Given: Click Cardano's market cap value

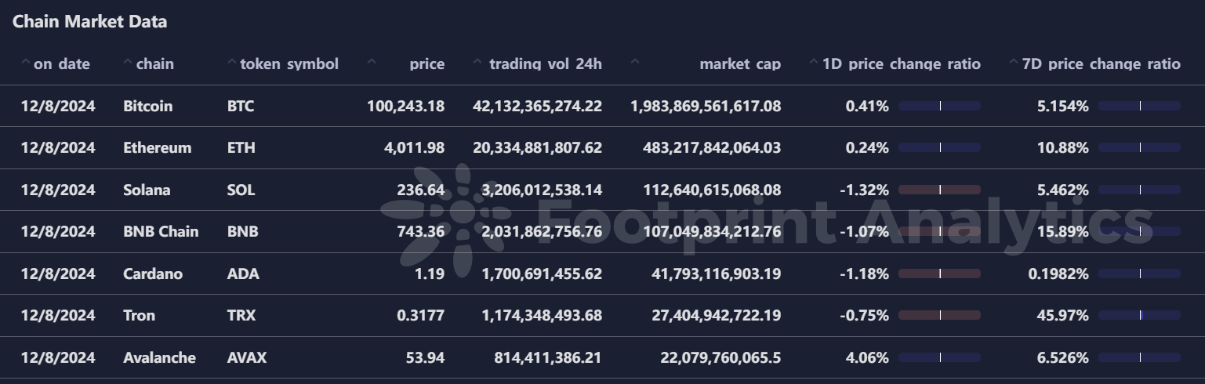Looking at the screenshot, I should click(x=716, y=274).
